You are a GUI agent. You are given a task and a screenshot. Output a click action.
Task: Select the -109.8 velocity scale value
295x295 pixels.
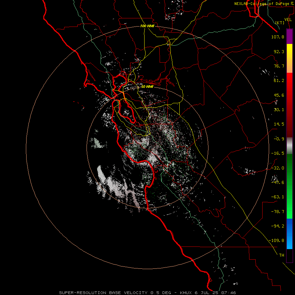pos(276,241)
